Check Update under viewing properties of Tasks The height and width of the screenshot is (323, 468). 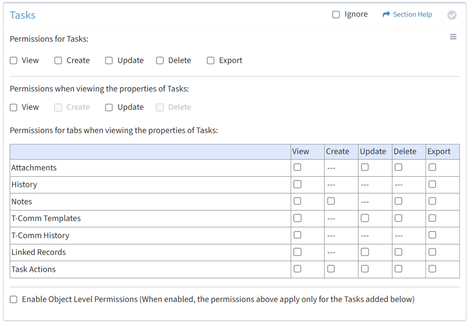(109, 107)
